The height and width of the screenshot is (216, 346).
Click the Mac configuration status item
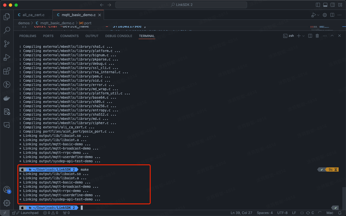(330, 213)
